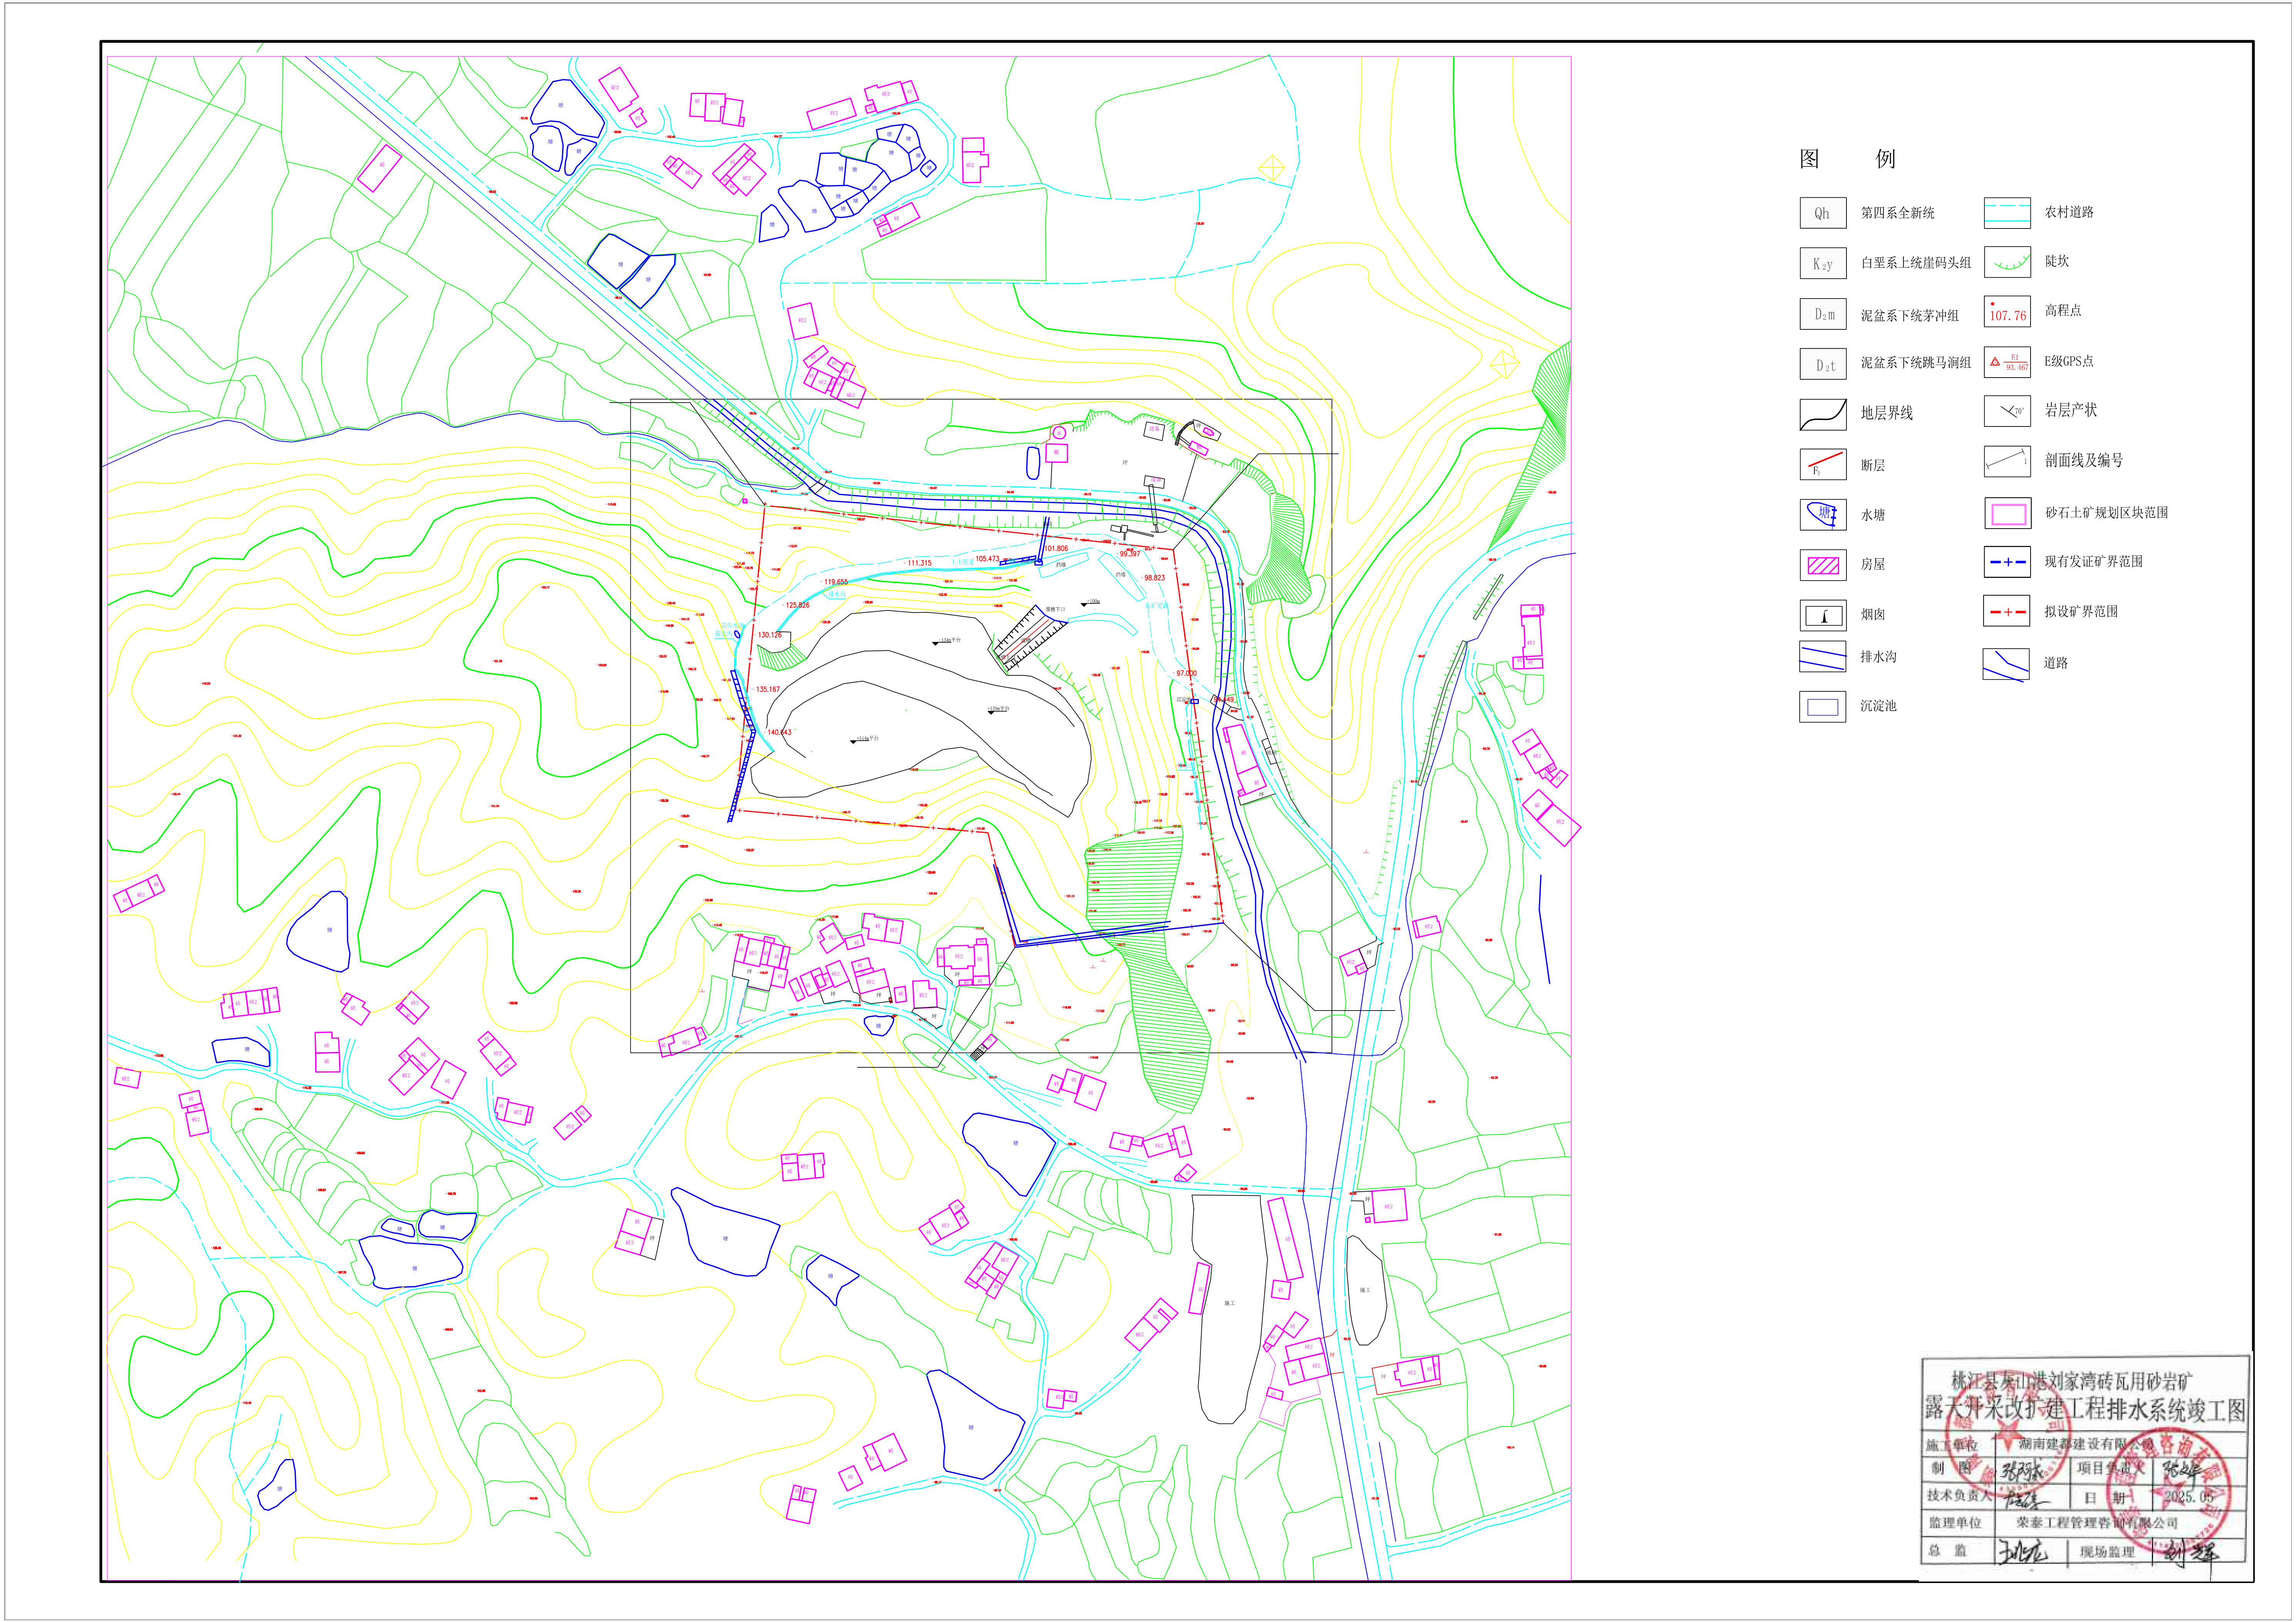Click the blue drainage ditch 排水沟 symbol
Screen dimensions: 2296x1622
1822,657
